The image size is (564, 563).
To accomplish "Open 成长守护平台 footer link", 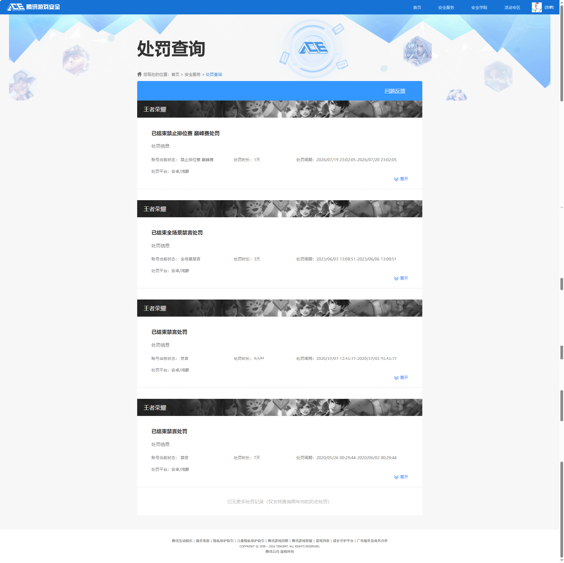I will [x=343, y=541].
